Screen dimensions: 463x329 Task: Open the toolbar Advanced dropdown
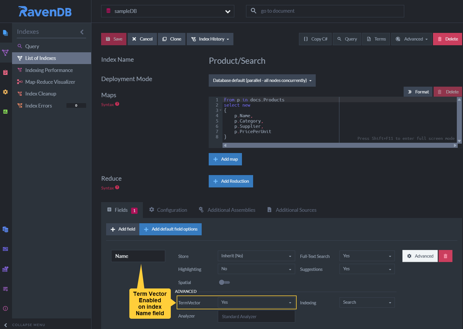(x=412, y=39)
